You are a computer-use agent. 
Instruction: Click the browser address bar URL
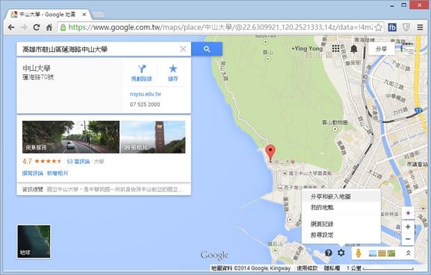pos(220,27)
